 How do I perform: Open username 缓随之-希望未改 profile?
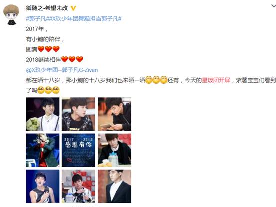tap(47, 8)
